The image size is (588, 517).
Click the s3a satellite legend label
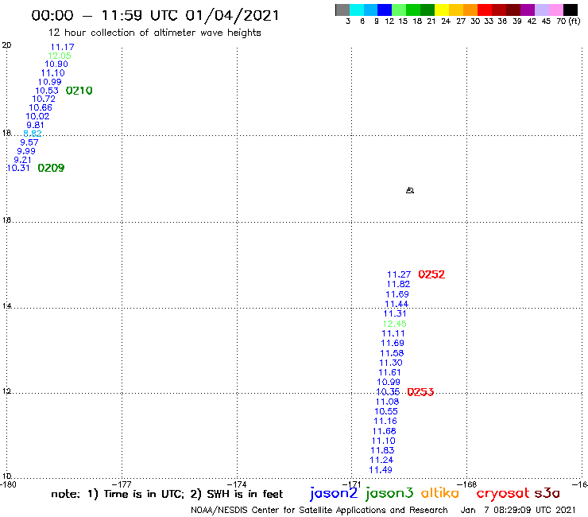tap(547, 493)
